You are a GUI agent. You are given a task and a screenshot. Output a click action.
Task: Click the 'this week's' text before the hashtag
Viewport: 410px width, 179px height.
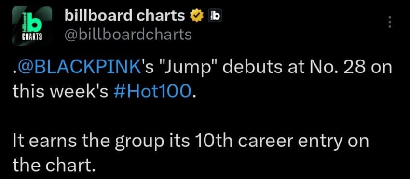click(x=60, y=92)
